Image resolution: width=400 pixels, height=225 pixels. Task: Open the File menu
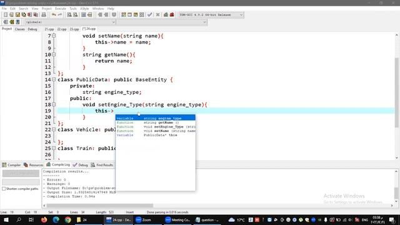click(4, 8)
